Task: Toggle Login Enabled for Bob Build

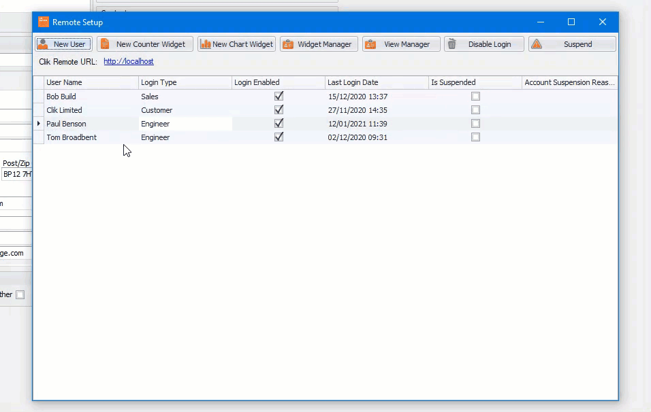Action: coord(279,96)
